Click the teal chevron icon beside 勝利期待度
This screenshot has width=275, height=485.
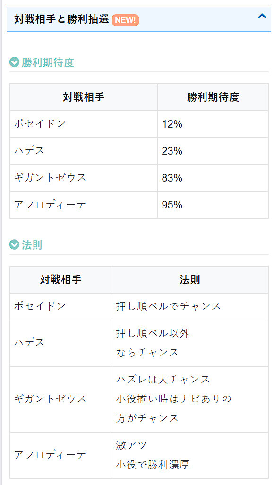[14, 62]
